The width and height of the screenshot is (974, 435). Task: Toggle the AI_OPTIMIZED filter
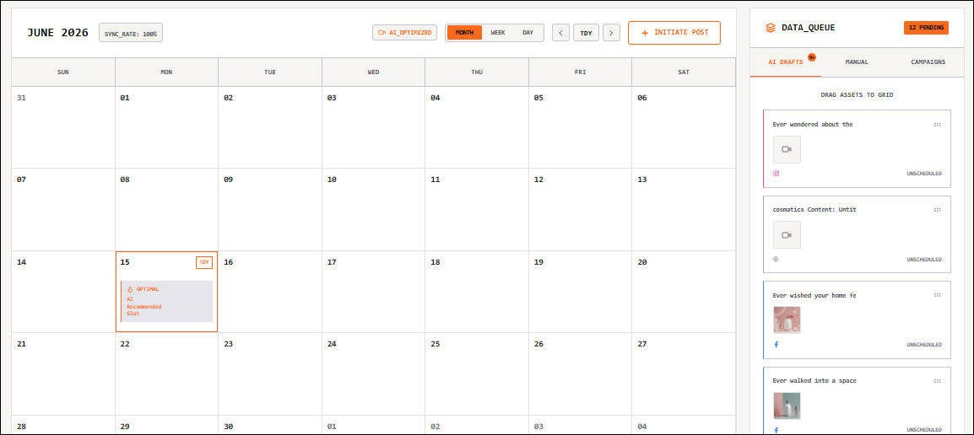(405, 32)
